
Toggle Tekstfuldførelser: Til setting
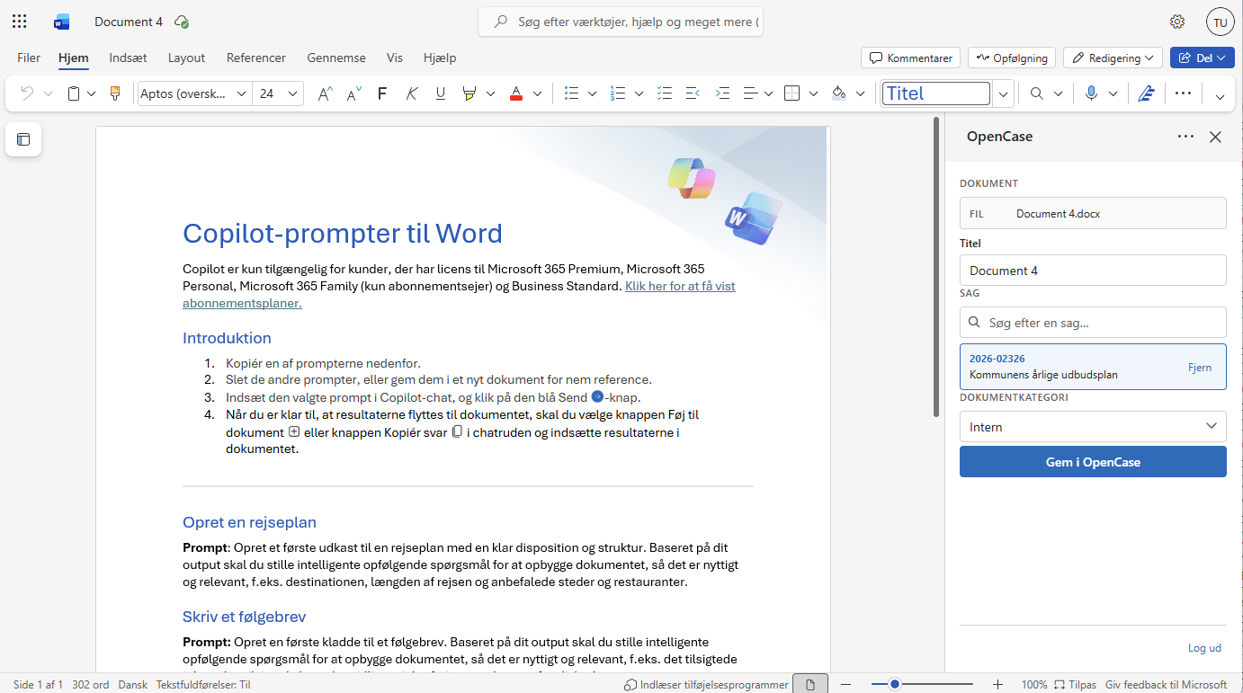click(x=203, y=685)
